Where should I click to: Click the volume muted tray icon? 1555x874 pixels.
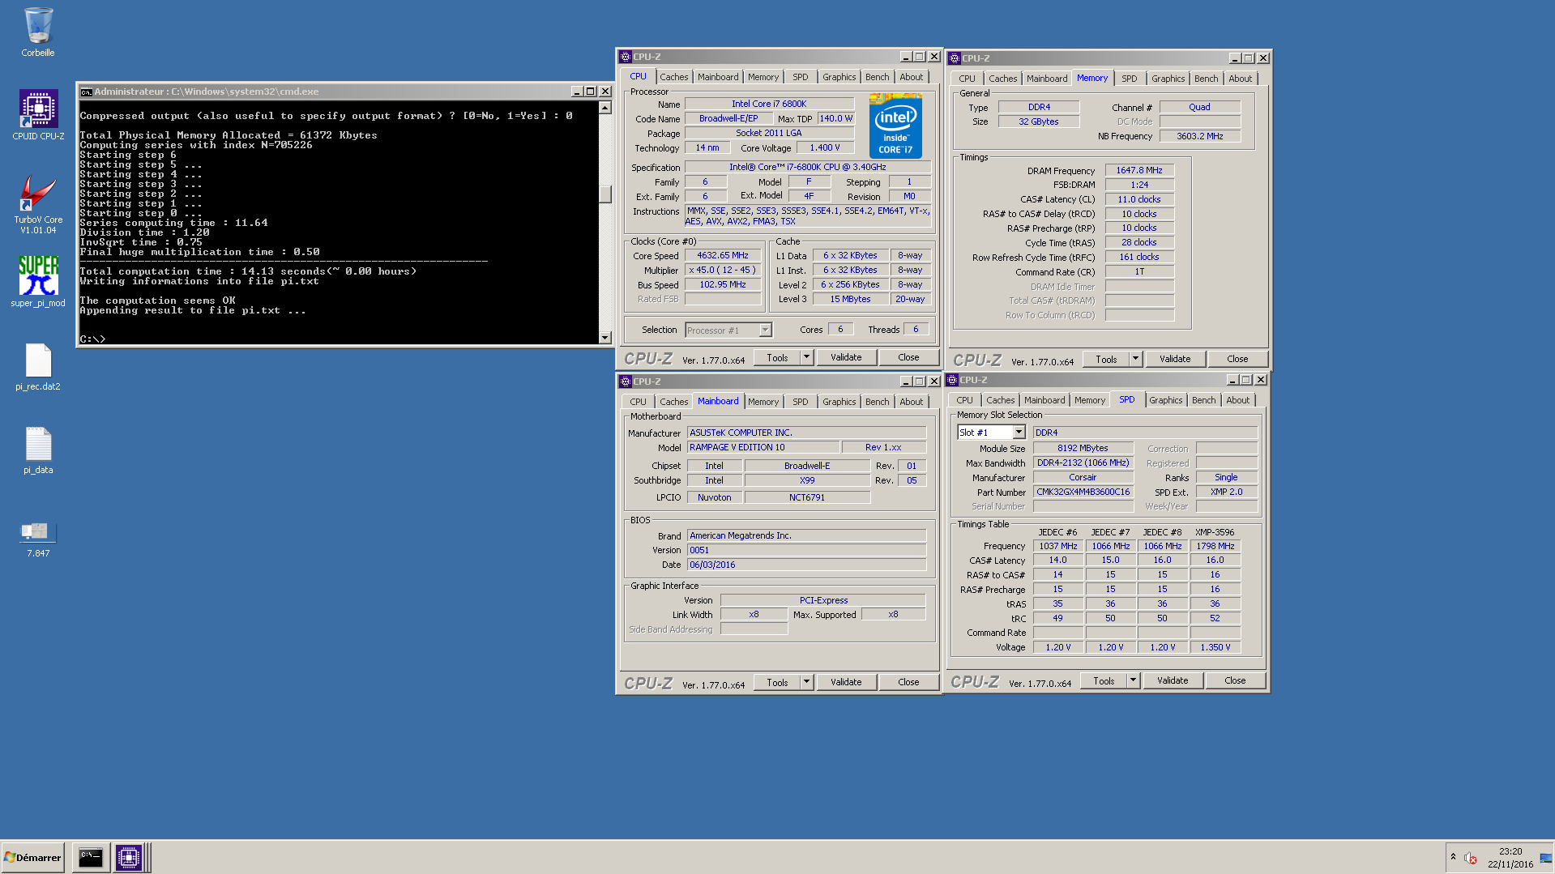click(x=1471, y=858)
